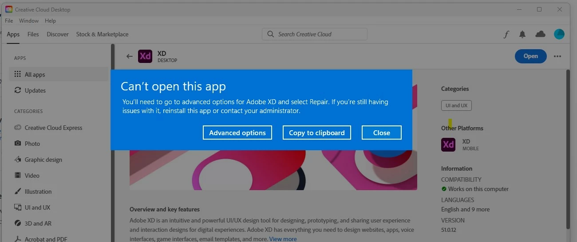Viewport: 577px width, 242px height.
Task: Click the 'English and 9 more' text
Action: pyautogui.click(x=465, y=209)
